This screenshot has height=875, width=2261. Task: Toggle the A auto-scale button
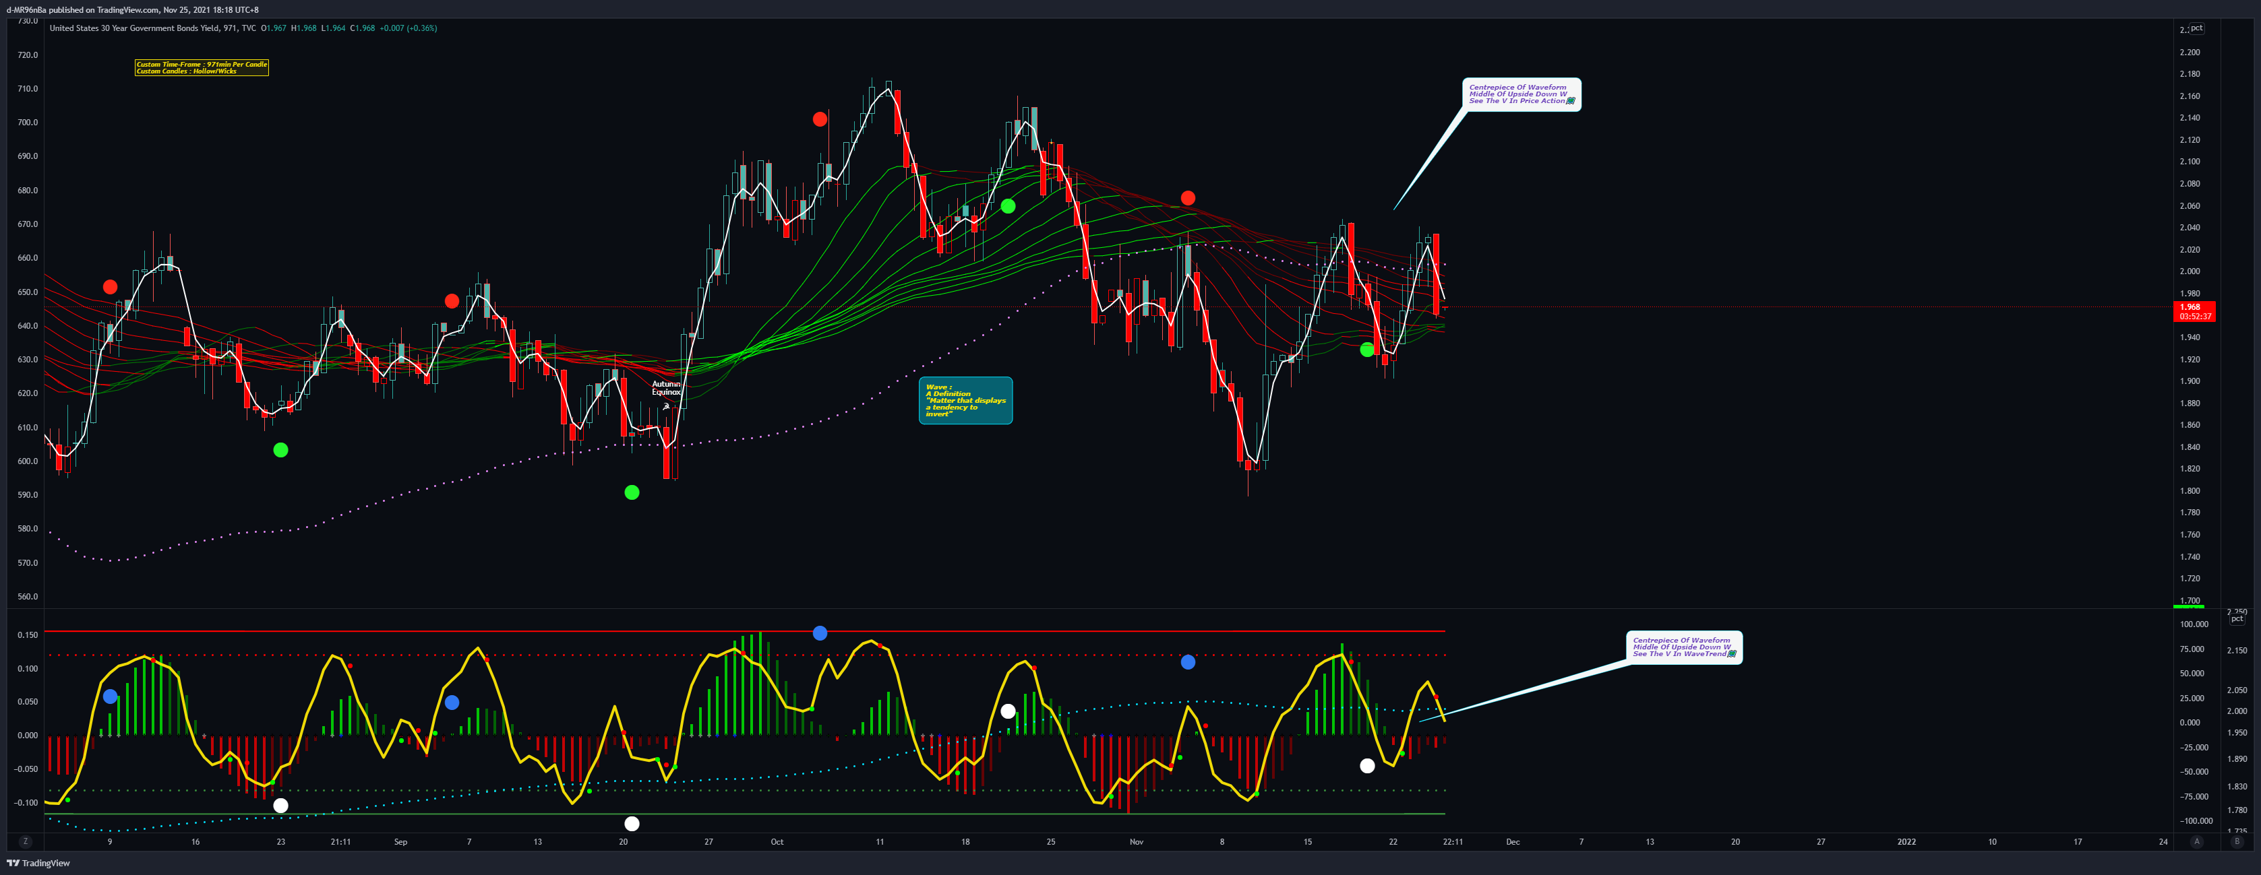pyautogui.click(x=2197, y=842)
